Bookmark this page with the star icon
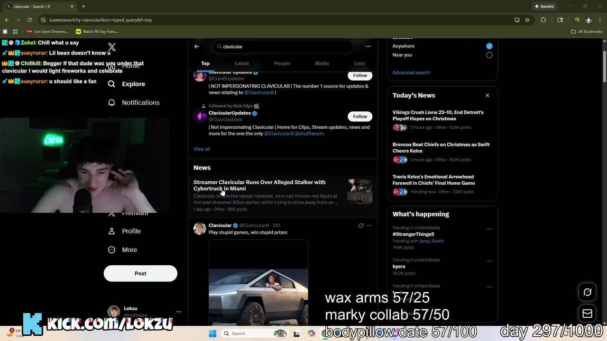Viewport: 607px width, 341px height. (x=527, y=20)
